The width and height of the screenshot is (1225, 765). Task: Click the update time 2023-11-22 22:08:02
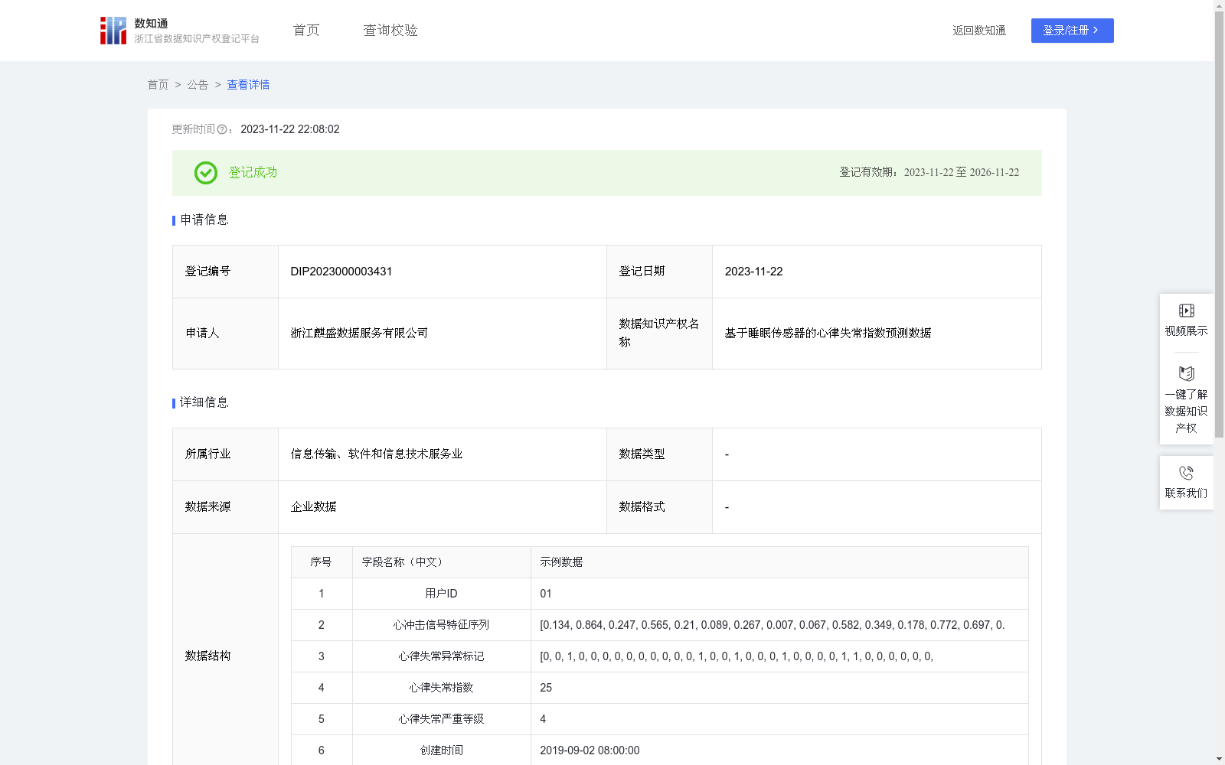coord(290,130)
